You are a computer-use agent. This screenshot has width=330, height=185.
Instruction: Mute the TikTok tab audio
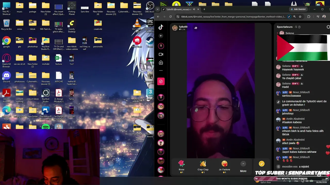pos(194,9)
